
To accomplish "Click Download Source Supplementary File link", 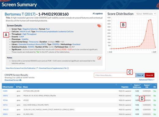I will pos(53,68).
